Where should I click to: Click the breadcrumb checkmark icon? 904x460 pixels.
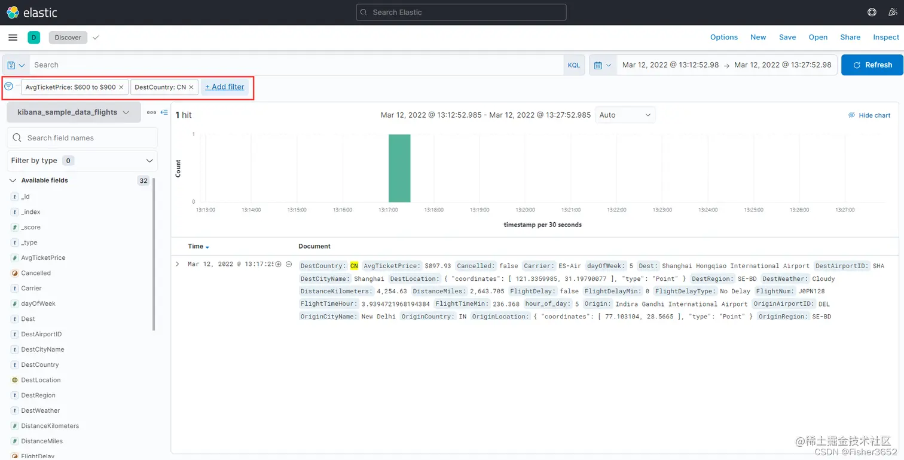pyautogui.click(x=96, y=37)
